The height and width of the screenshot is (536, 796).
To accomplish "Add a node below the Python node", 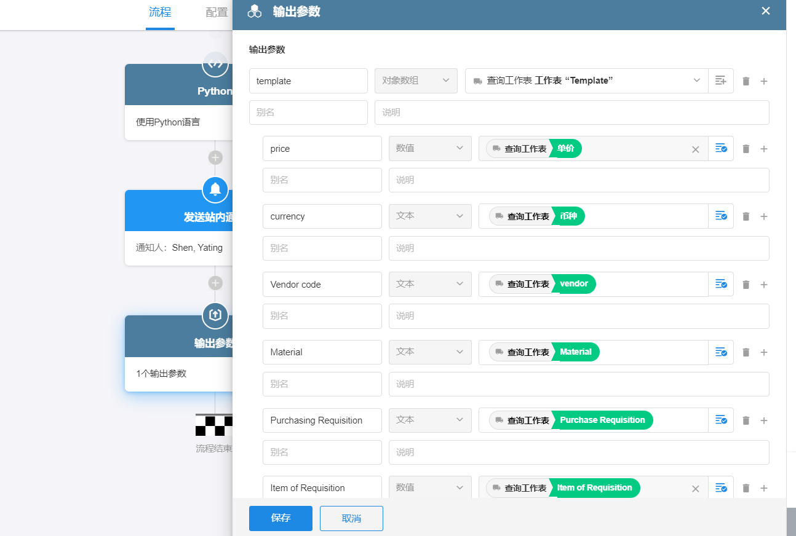I will point(215,157).
